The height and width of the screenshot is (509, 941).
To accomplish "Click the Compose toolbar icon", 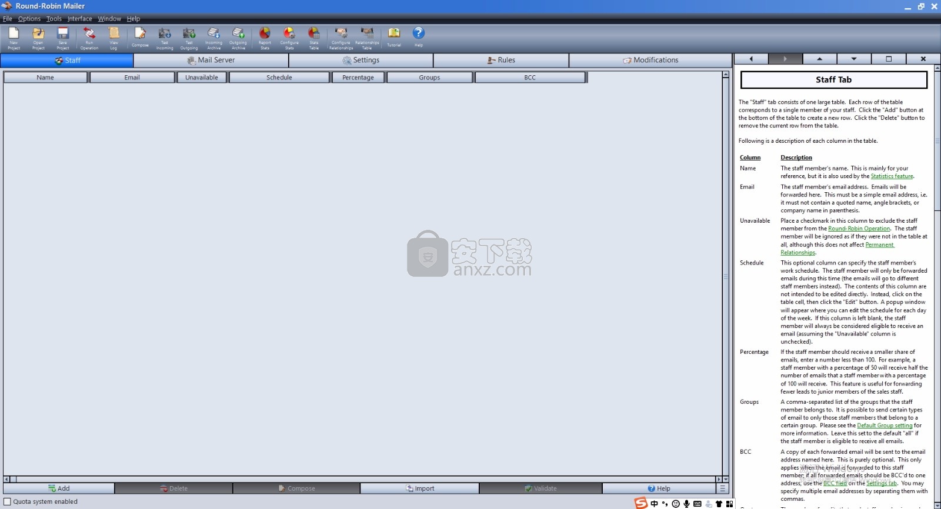I will coord(140,37).
